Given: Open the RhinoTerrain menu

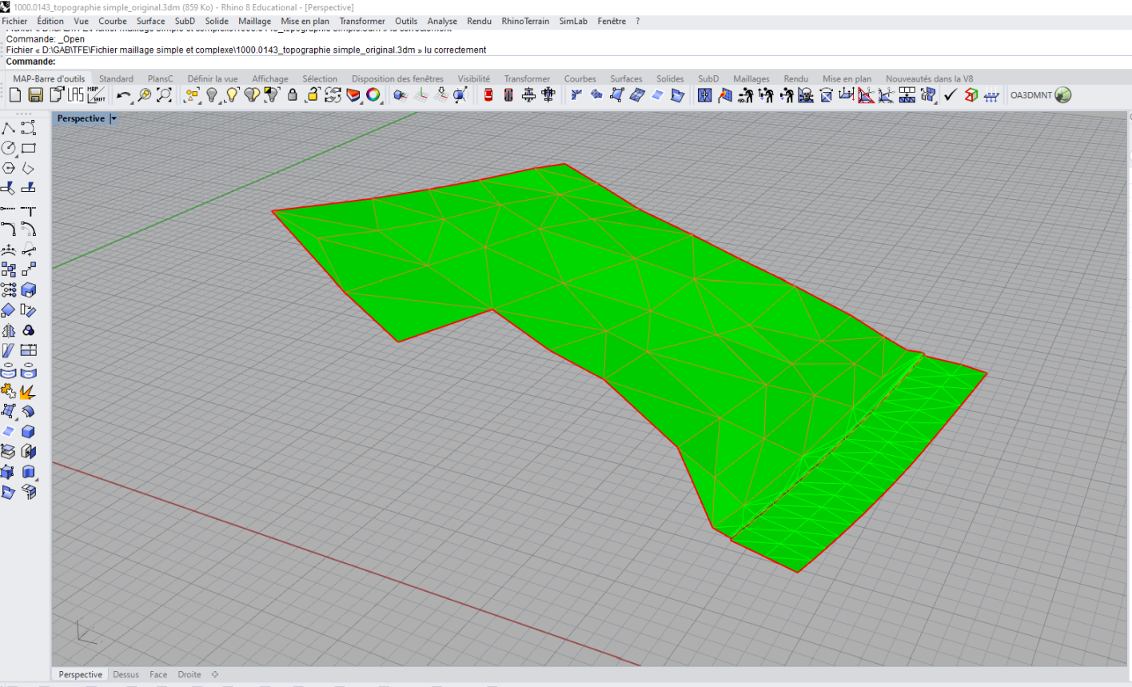Looking at the screenshot, I should [525, 22].
